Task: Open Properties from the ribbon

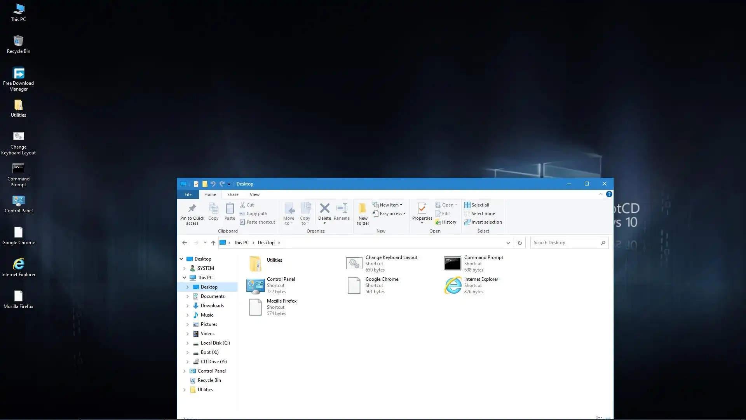Action: coord(422,209)
